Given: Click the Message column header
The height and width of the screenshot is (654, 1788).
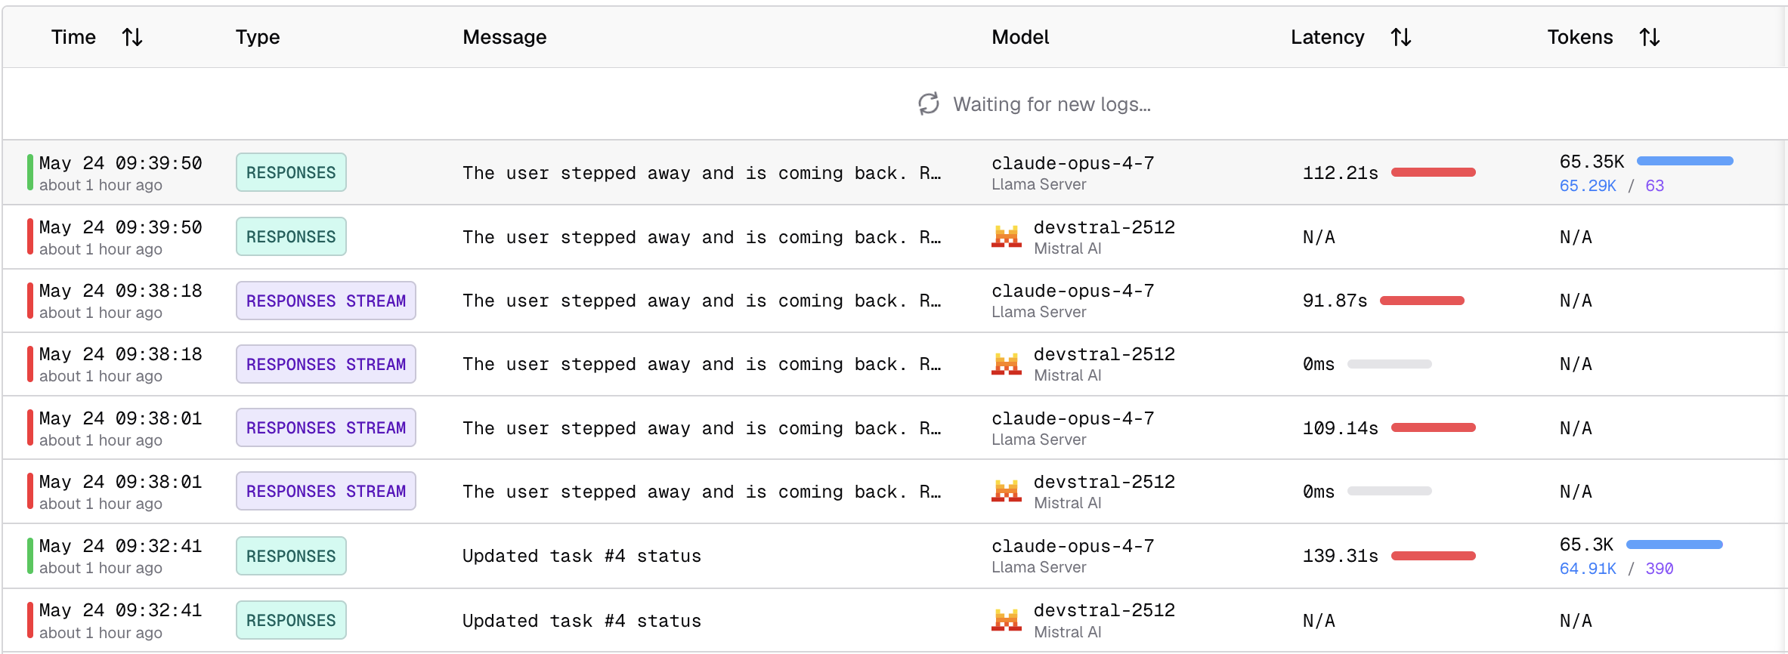Looking at the screenshot, I should coord(505,37).
